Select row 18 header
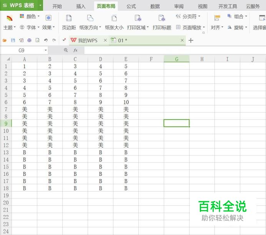The image size is (266, 235). coord(6,188)
